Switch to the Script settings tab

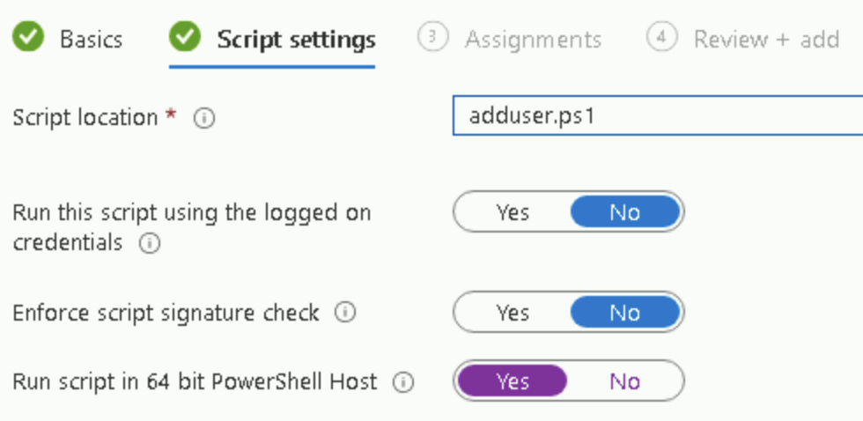296,40
